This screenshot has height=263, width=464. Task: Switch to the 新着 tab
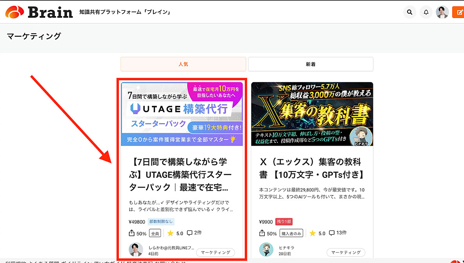(x=311, y=64)
